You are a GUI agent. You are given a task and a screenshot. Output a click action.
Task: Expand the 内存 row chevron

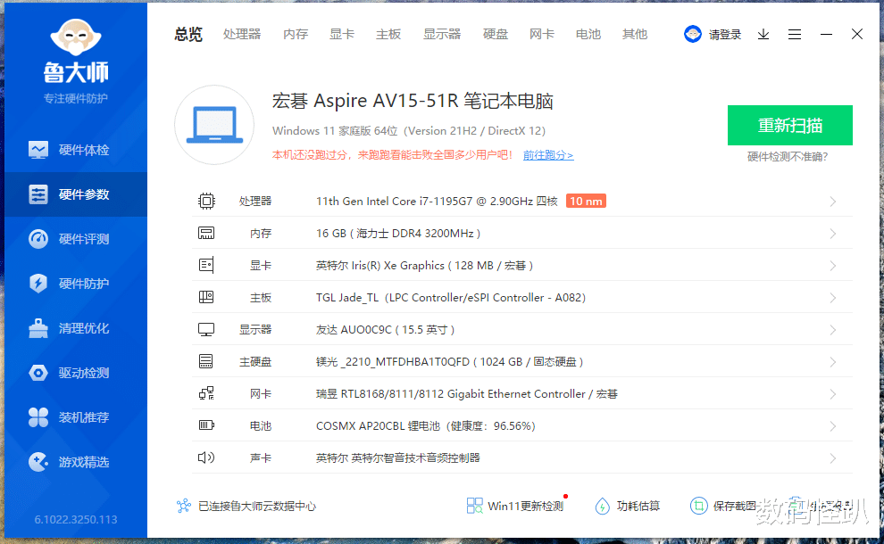833,234
